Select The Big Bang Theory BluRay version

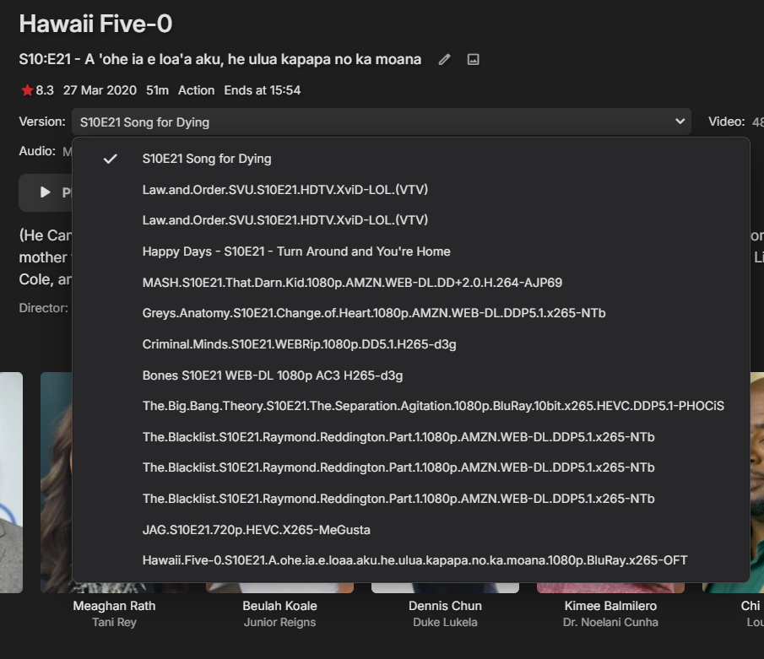coord(433,406)
